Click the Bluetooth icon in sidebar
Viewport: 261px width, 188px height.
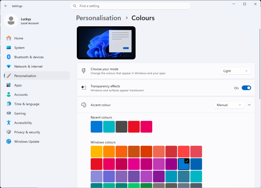coord(9,57)
